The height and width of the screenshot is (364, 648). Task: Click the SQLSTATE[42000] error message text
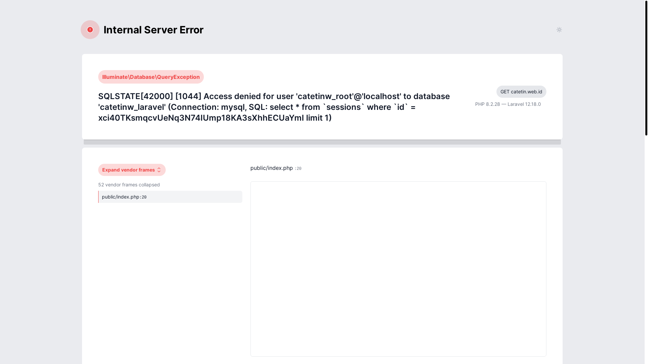pos(274,107)
